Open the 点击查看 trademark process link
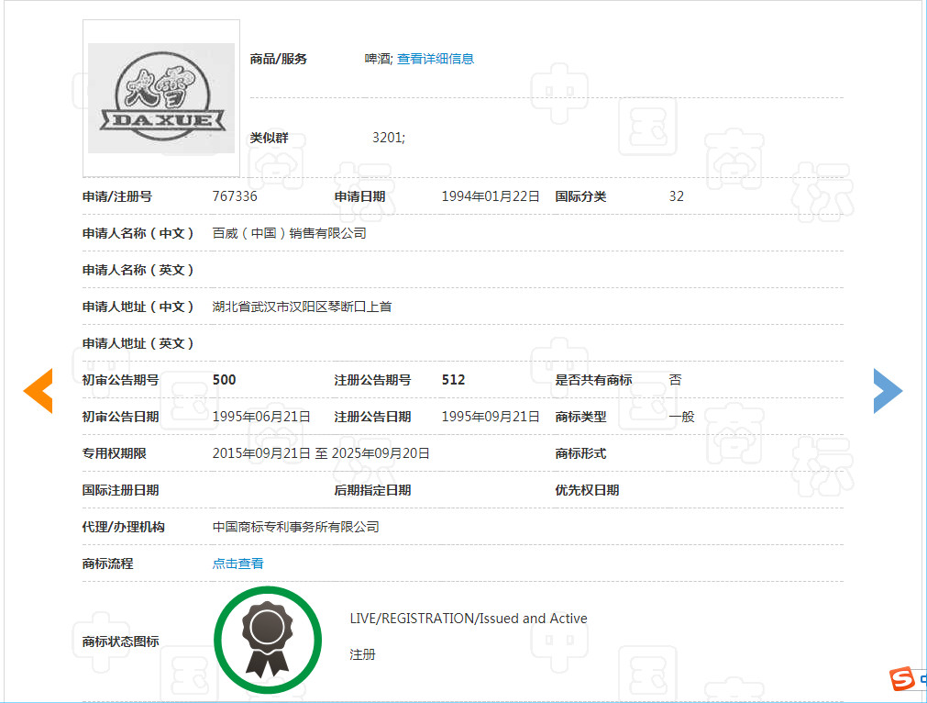Screen dimensions: 927x703 point(237,563)
